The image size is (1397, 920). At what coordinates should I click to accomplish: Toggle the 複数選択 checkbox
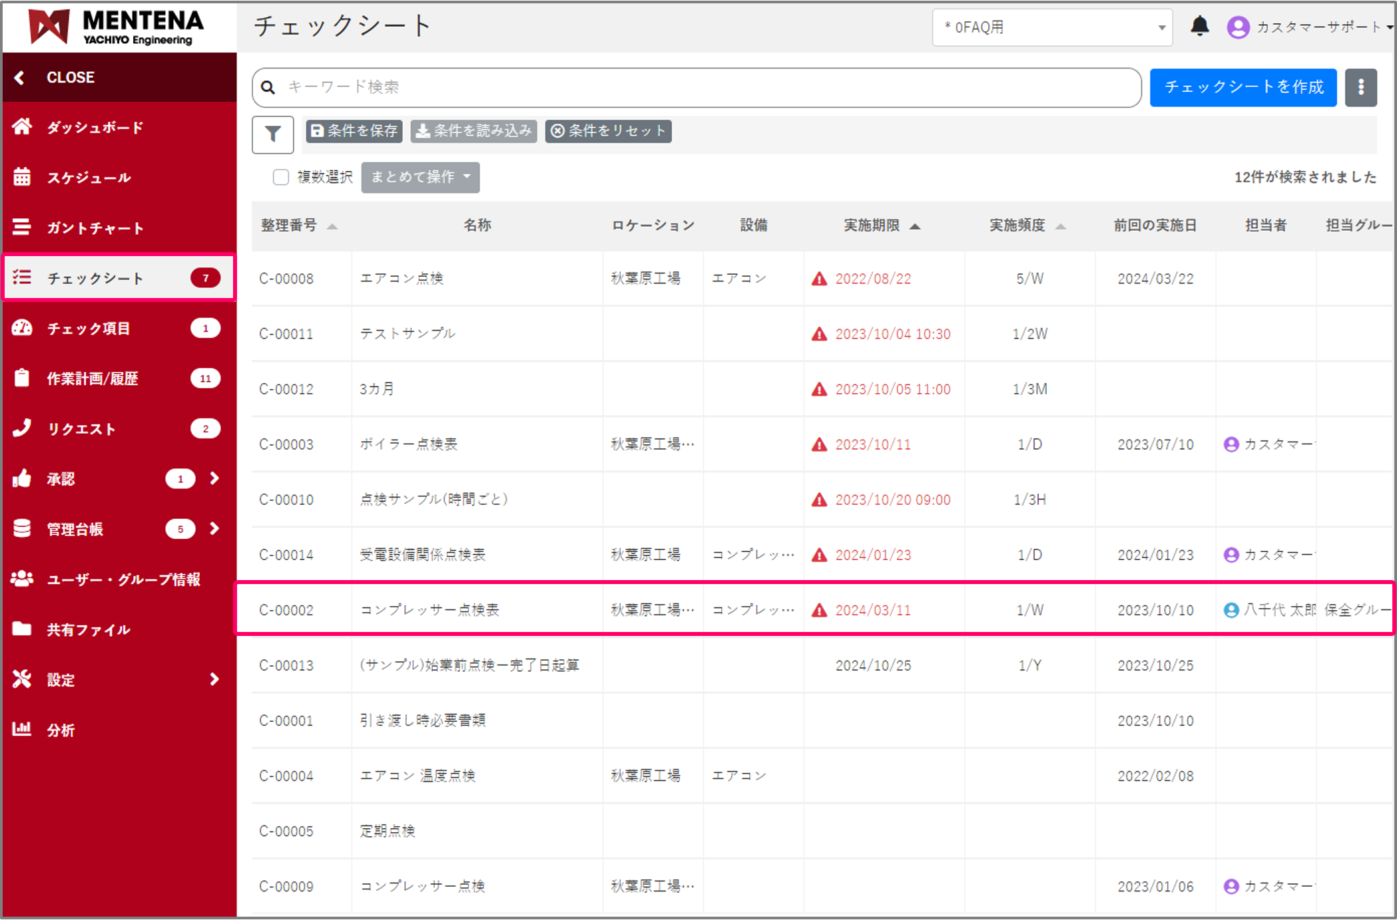(281, 177)
